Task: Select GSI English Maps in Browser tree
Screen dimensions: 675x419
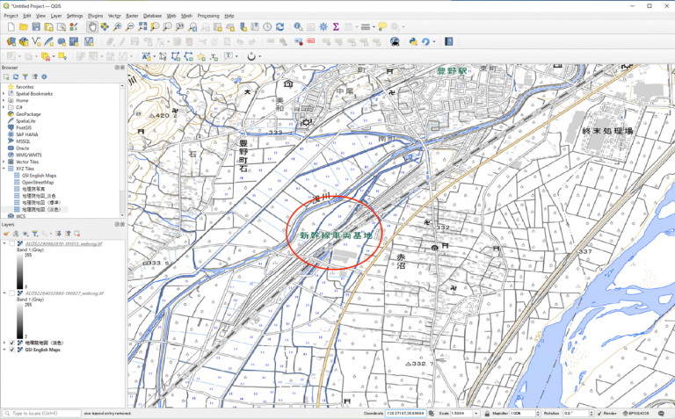Action: pyautogui.click(x=40, y=176)
